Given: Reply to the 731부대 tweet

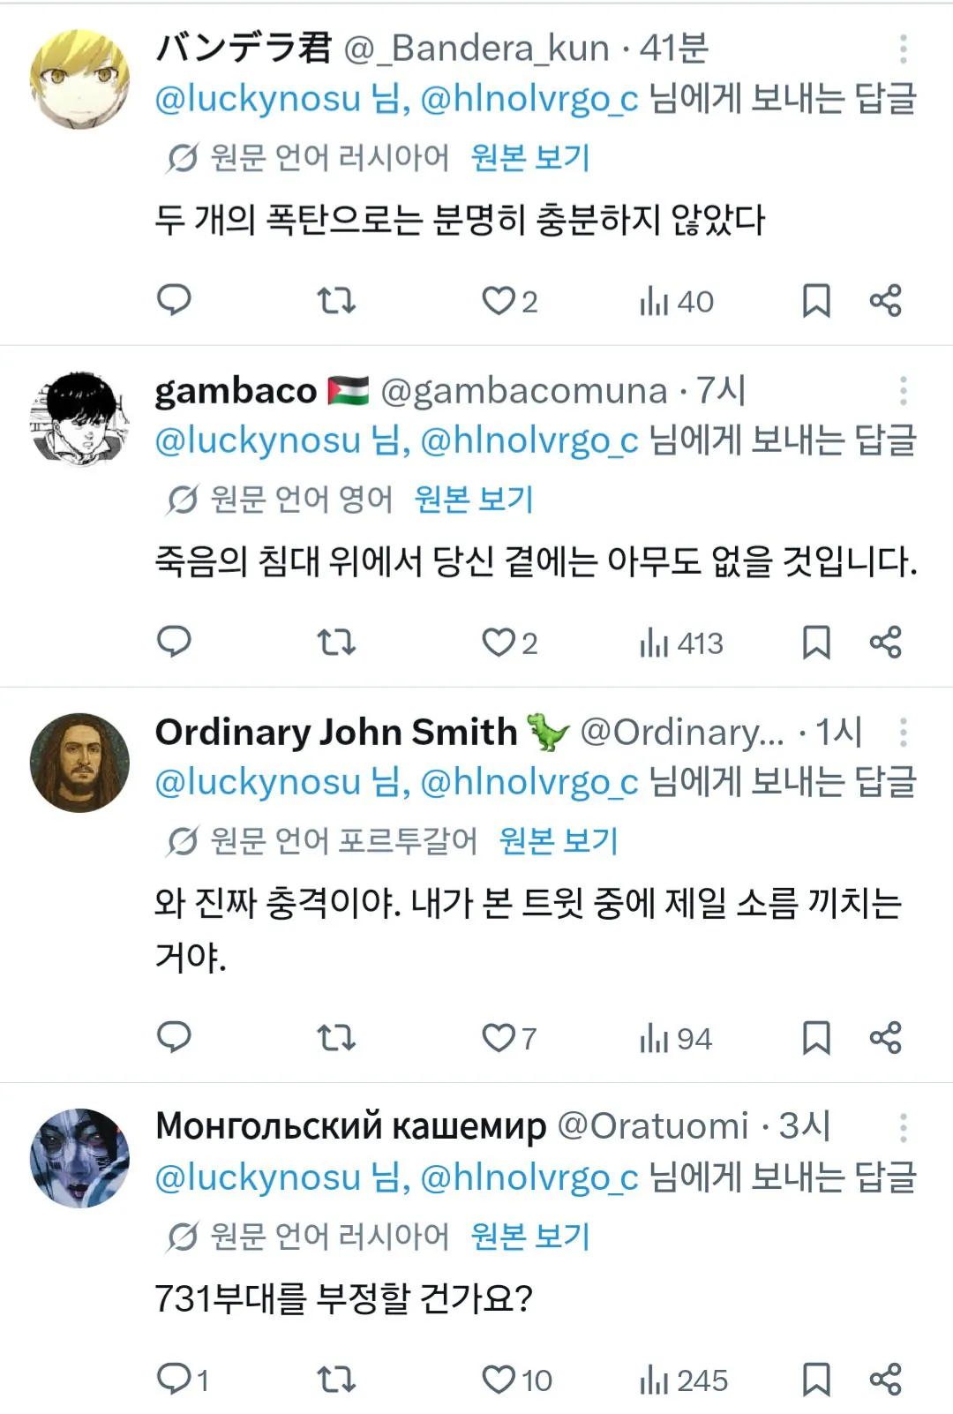Looking at the screenshot, I should tap(174, 1380).
